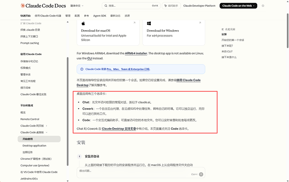This screenshot has width=289, height=182.
Task: Open the Download for Windows card
Action: point(174,32)
